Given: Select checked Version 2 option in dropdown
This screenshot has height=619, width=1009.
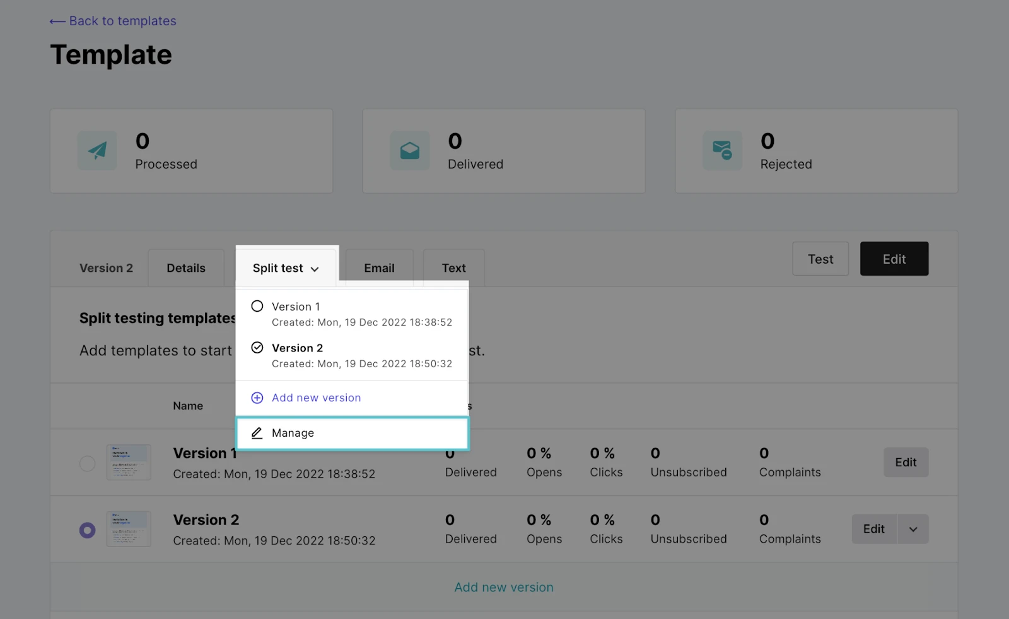Looking at the screenshot, I should (257, 348).
